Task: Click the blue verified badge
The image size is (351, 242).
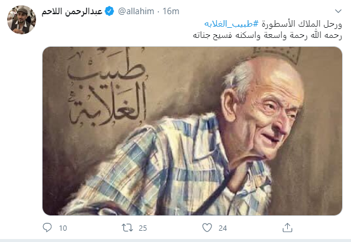Action: [109, 11]
